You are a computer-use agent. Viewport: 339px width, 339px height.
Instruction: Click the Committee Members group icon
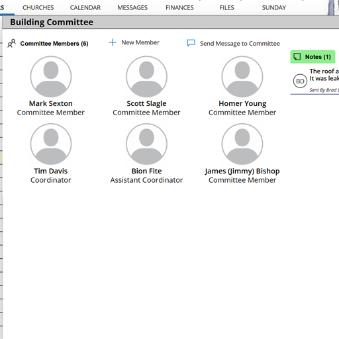(11, 43)
